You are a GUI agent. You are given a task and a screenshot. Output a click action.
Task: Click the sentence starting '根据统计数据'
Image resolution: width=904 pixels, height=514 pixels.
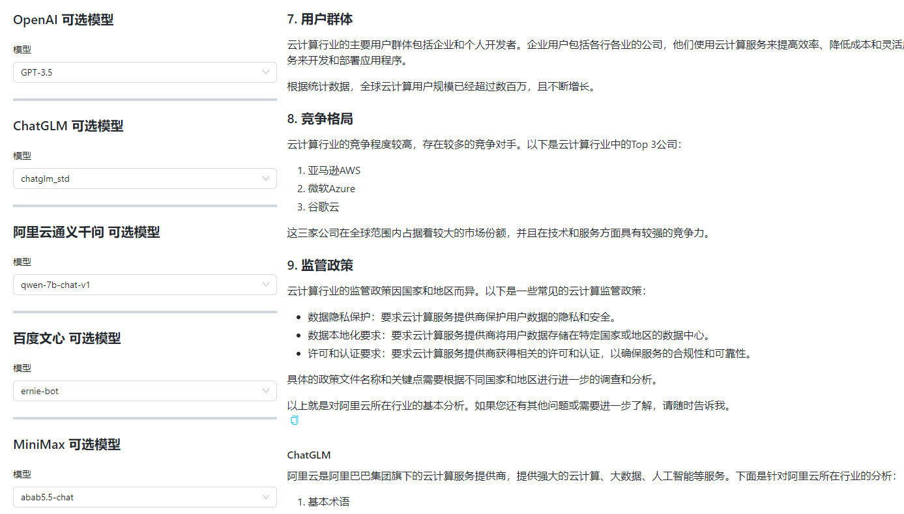tap(441, 87)
